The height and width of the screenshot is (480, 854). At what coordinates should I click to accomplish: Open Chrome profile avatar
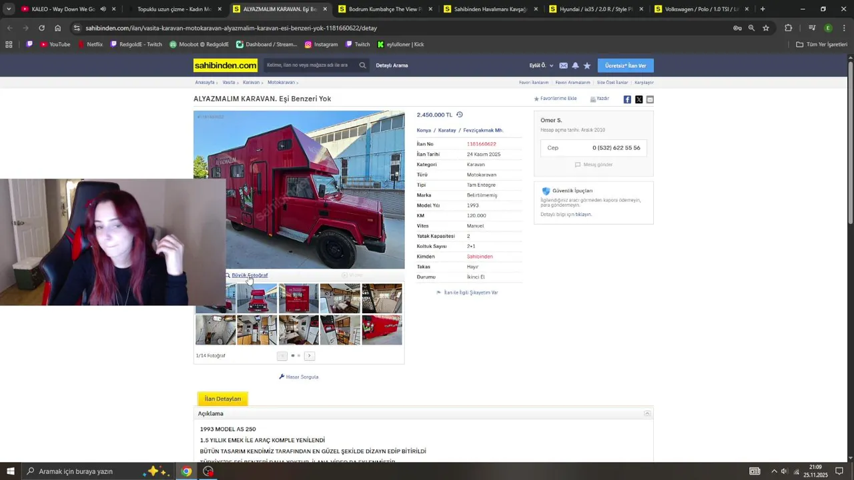(x=828, y=28)
